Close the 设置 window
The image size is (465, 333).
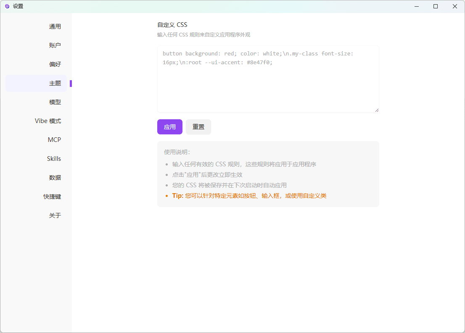point(455,6)
